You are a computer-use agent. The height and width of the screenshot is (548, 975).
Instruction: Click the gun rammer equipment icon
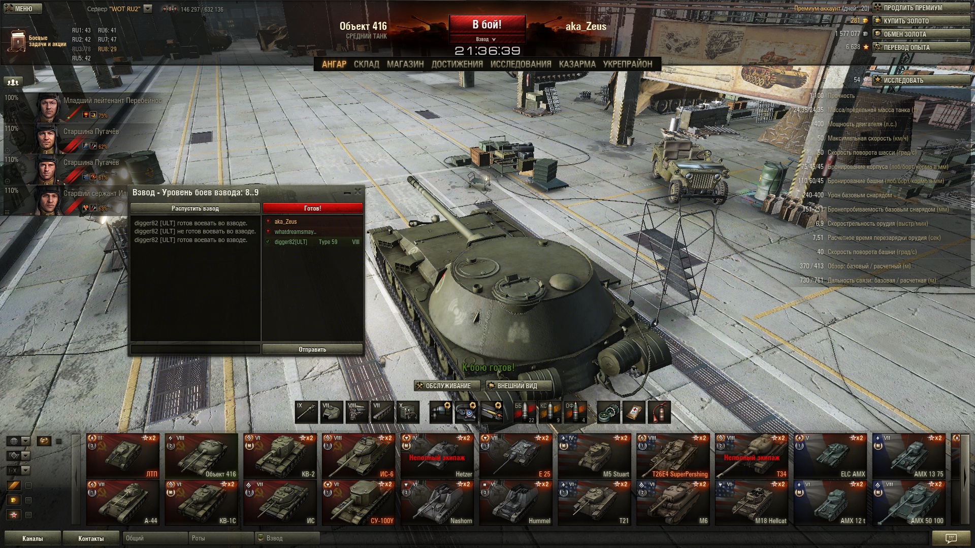(x=492, y=412)
